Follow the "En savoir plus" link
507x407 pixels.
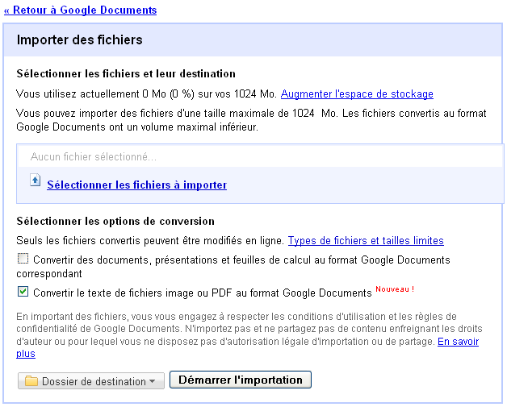458,342
